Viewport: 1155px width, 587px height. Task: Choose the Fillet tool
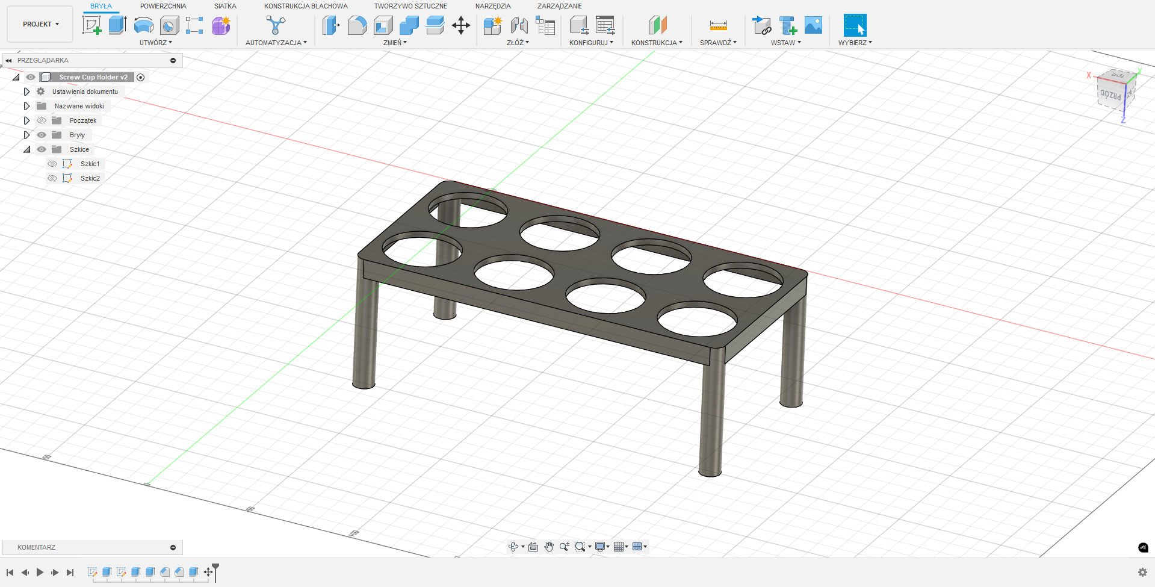(357, 25)
